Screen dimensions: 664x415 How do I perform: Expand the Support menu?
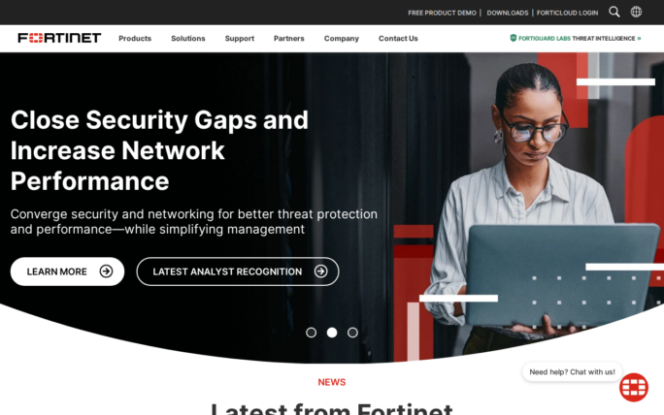click(240, 39)
